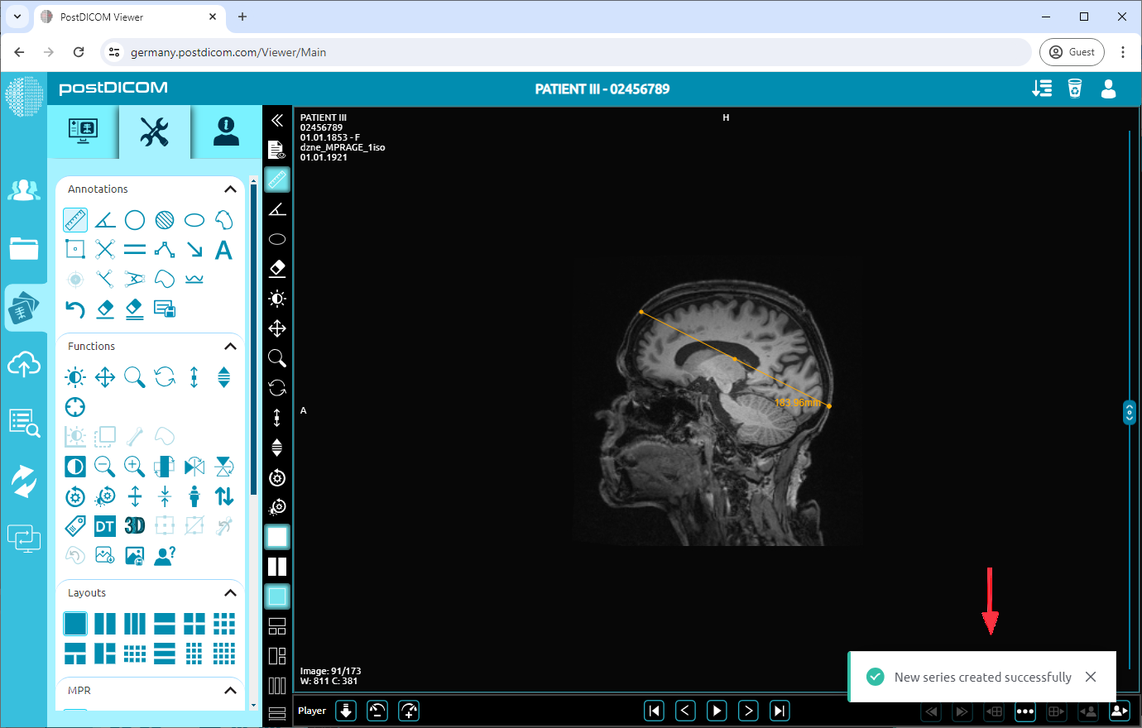Collapse the Functions section
The height and width of the screenshot is (728, 1142).
coord(230,347)
